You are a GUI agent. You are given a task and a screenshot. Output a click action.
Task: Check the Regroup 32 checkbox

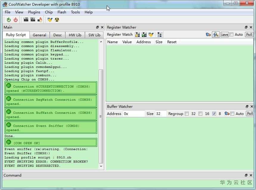pyautogui.click(x=187, y=113)
